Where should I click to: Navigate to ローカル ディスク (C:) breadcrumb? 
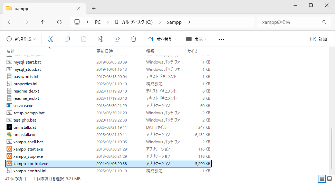134,22
